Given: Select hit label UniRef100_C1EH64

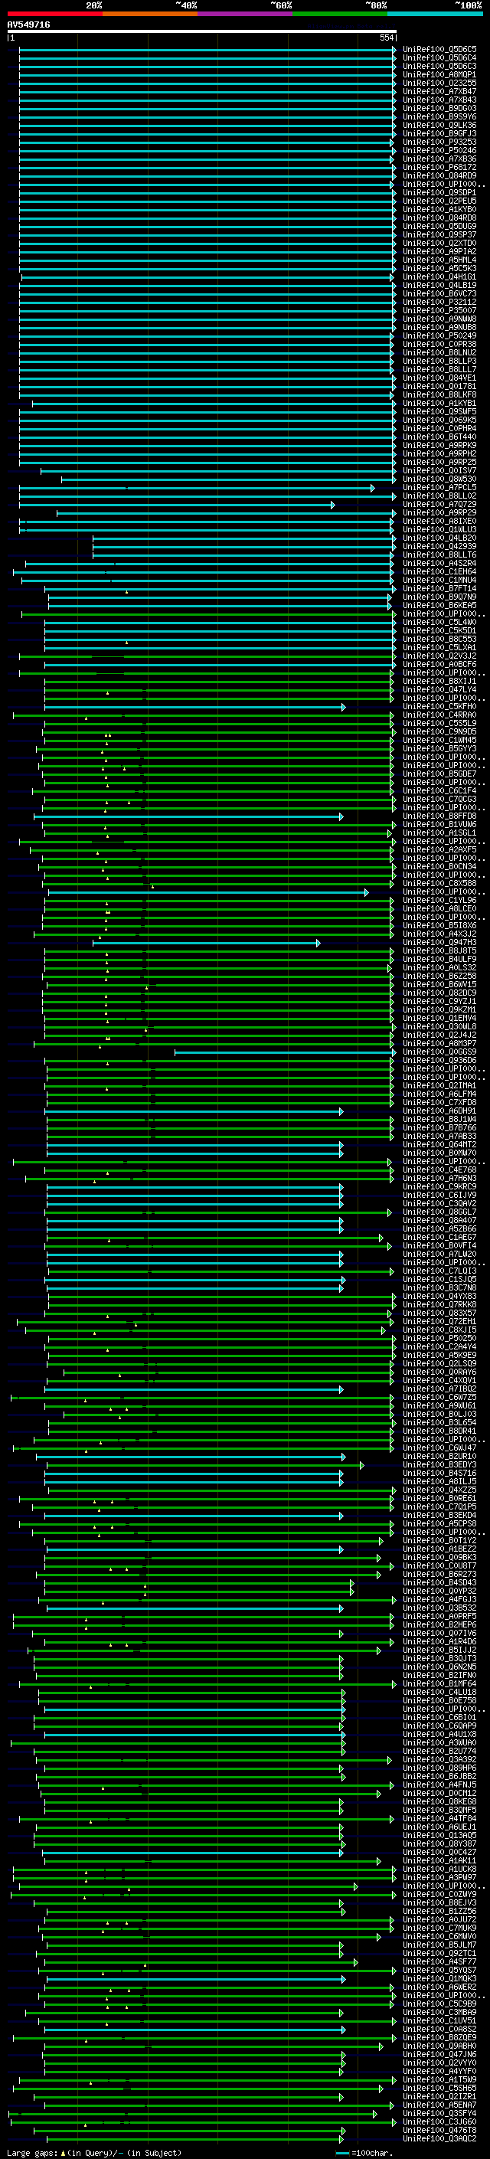Looking at the screenshot, I should [439, 572].
